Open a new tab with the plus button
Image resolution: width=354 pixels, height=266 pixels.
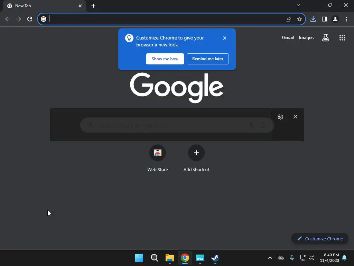coord(93,6)
